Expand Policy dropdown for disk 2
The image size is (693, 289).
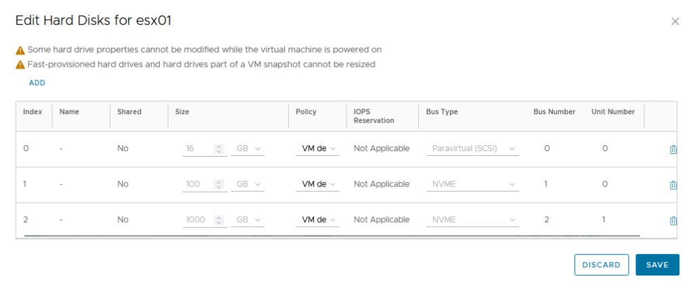[317, 219]
